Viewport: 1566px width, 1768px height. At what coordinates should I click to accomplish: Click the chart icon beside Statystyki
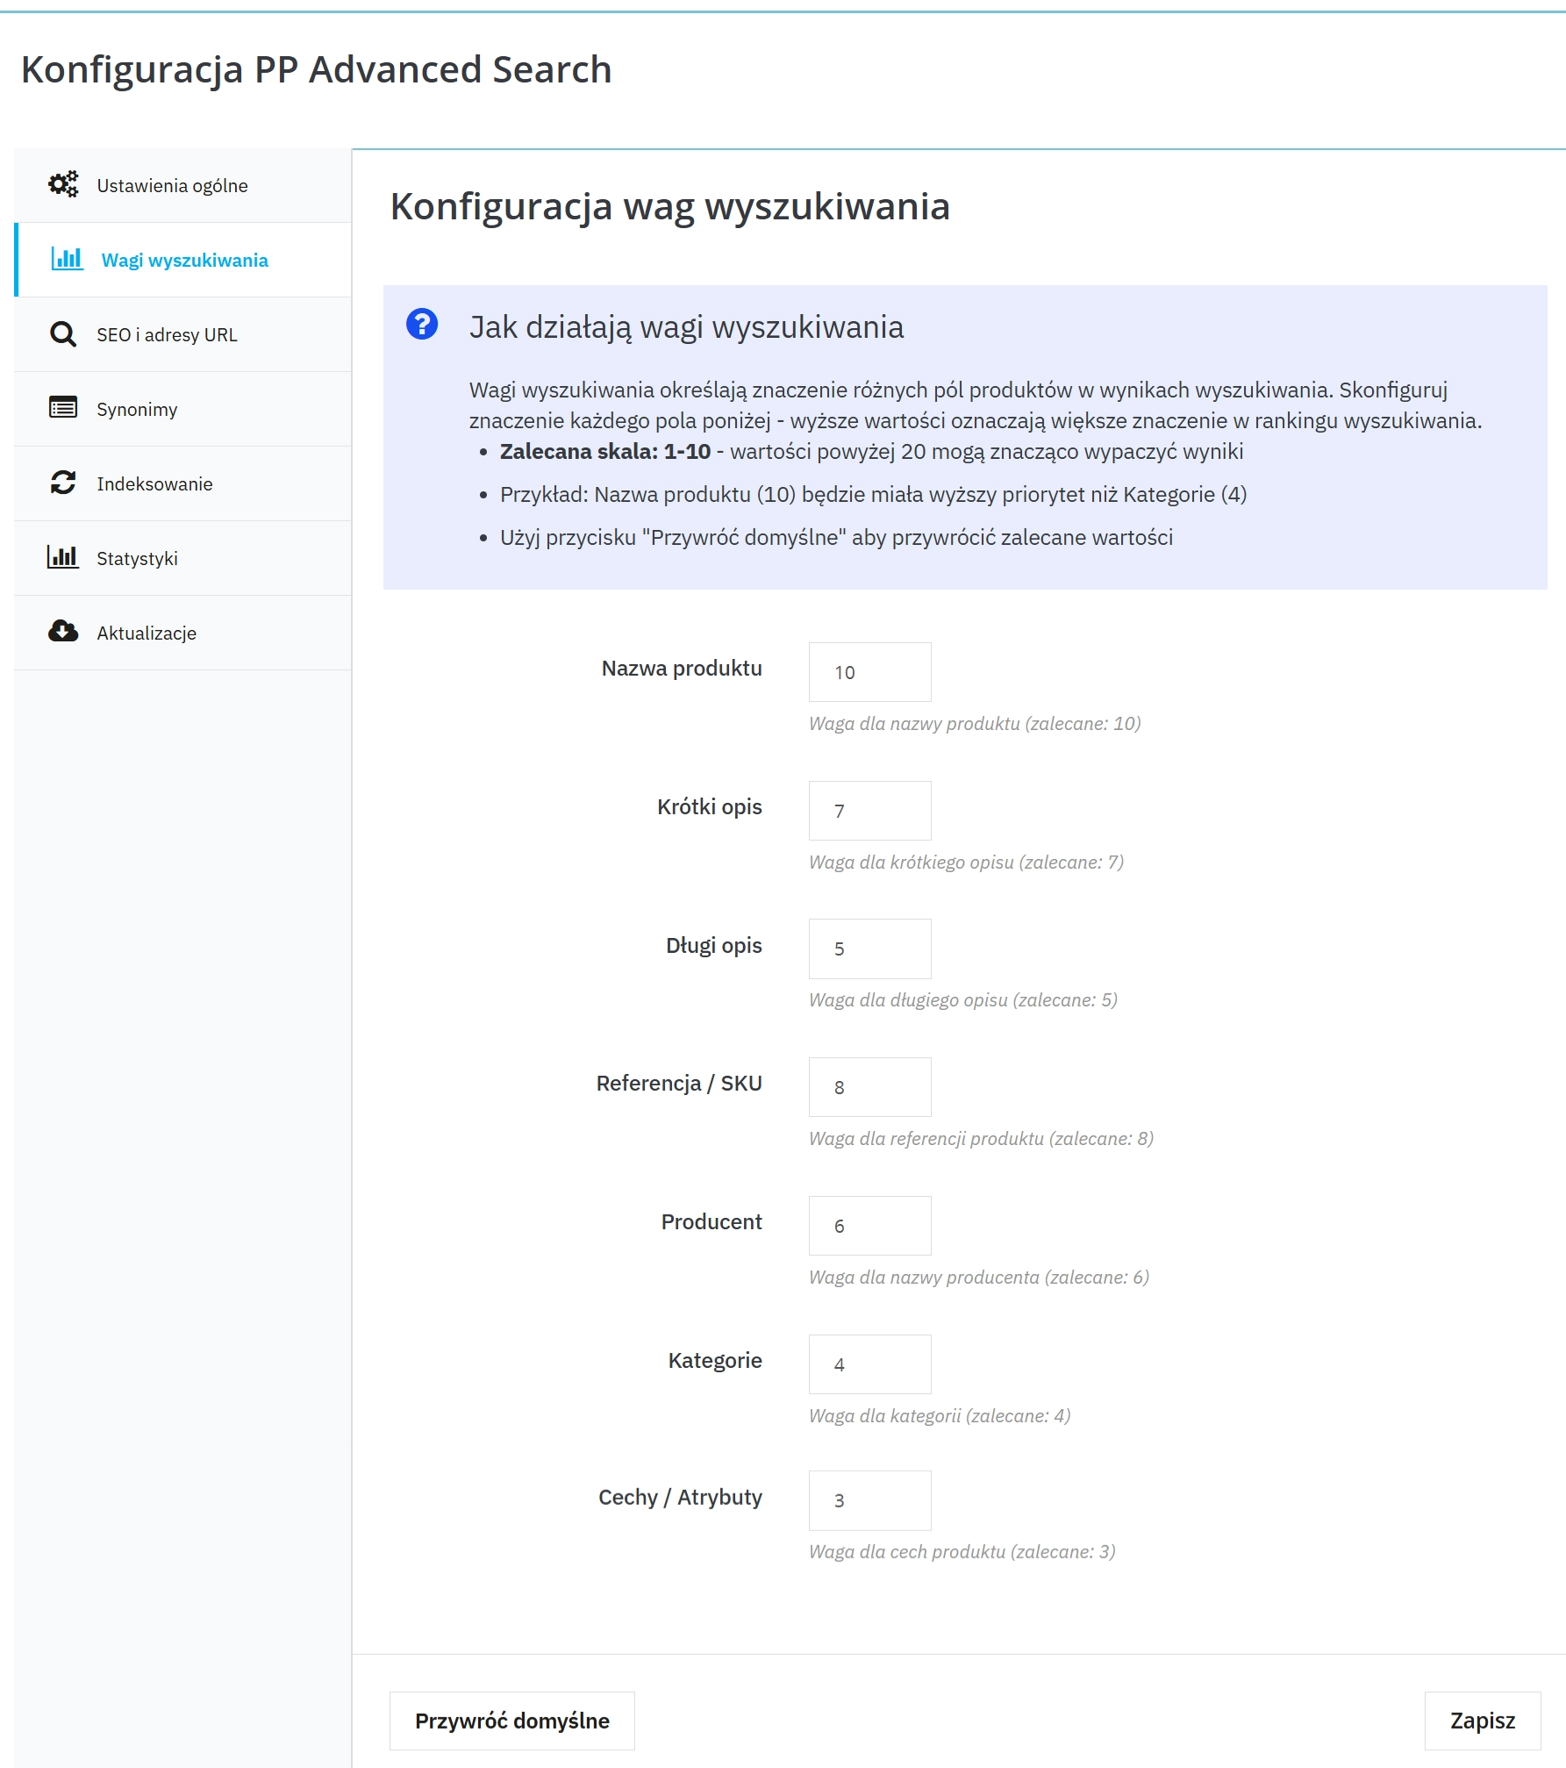click(62, 558)
